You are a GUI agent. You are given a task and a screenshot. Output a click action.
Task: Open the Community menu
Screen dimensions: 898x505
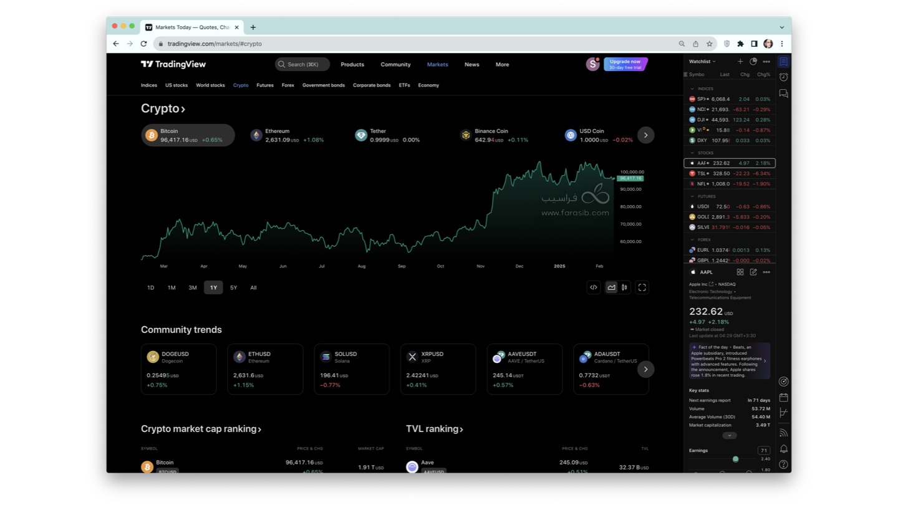tap(395, 64)
